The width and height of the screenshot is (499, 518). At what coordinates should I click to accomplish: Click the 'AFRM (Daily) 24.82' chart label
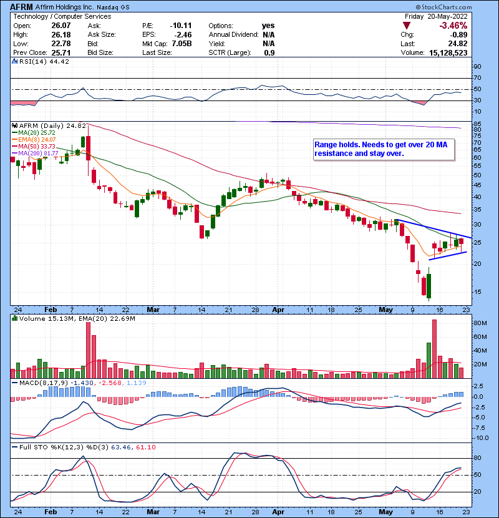[x=52, y=126]
